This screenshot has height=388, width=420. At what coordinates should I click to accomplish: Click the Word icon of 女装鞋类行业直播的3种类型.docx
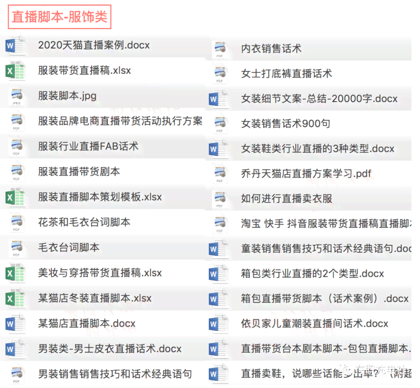pyautogui.click(x=219, y=149)
